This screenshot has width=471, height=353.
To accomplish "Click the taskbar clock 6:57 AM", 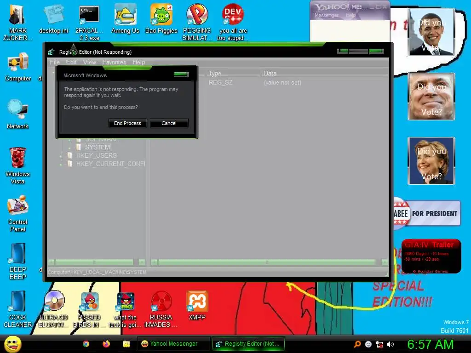I will 430,344.
